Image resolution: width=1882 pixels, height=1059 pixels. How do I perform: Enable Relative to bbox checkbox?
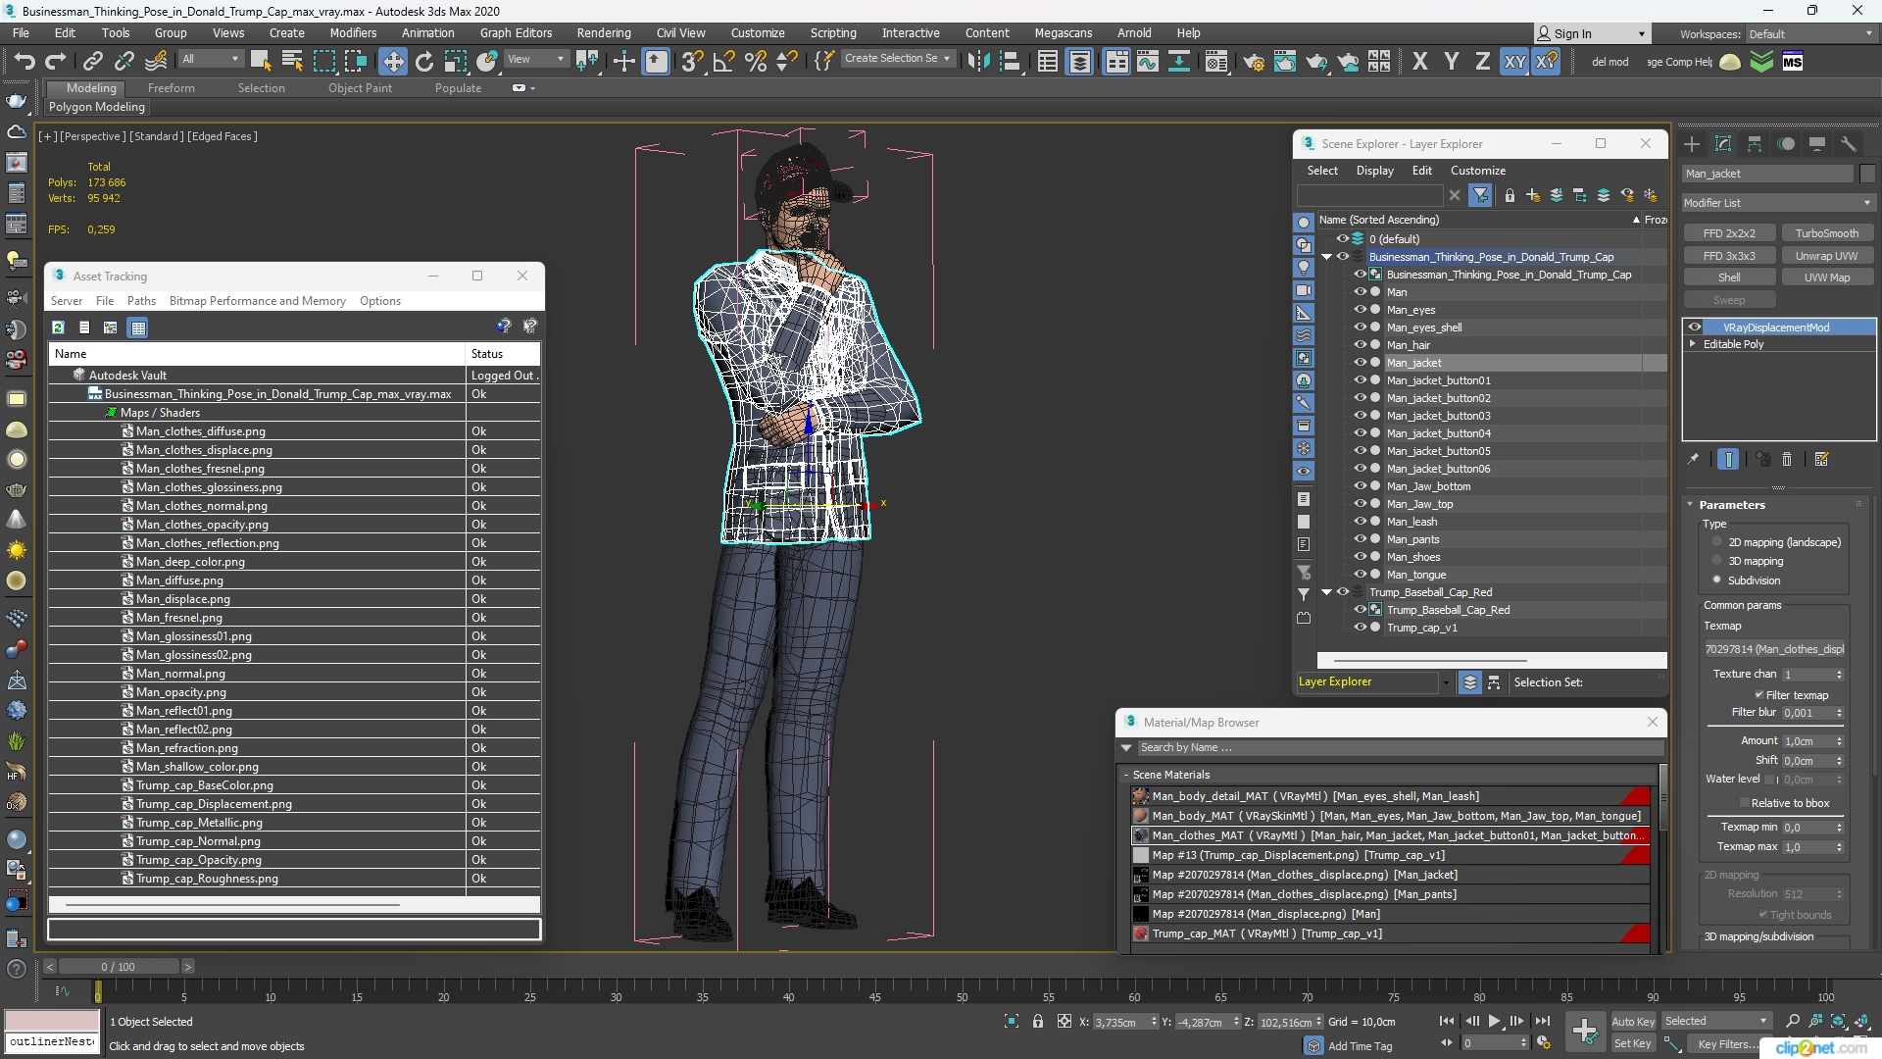[x=1745, y=803]
